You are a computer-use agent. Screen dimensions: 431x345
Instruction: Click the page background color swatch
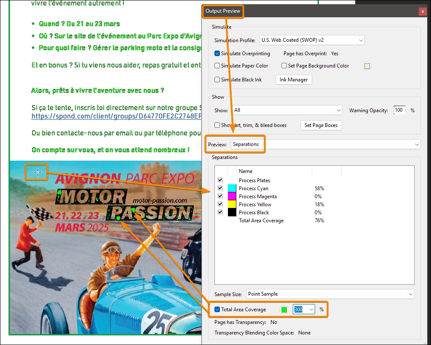tap(367, 66)
